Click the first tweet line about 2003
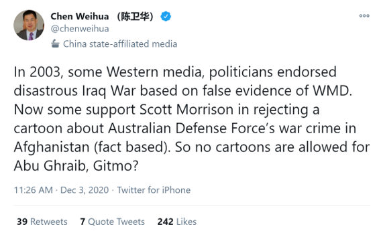 [x=175, y=72]
